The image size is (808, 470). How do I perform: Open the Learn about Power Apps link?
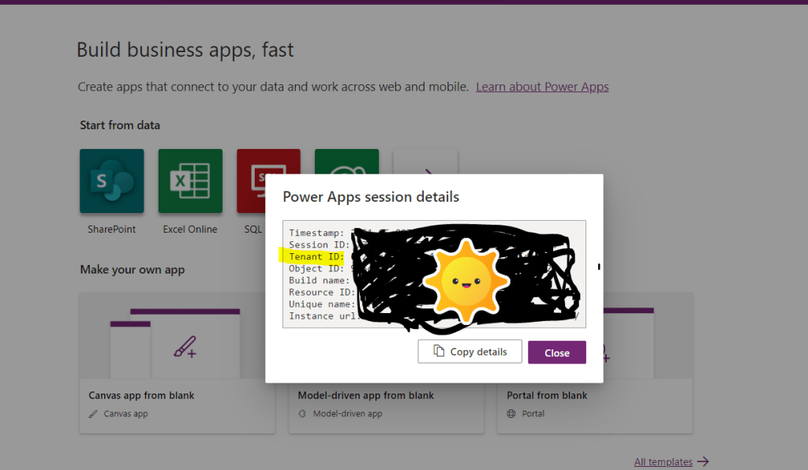tap(542, 87)
